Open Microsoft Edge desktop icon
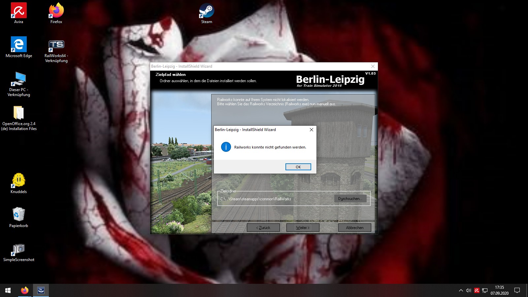The image size is (528, 297). click(x=19, y=47)
